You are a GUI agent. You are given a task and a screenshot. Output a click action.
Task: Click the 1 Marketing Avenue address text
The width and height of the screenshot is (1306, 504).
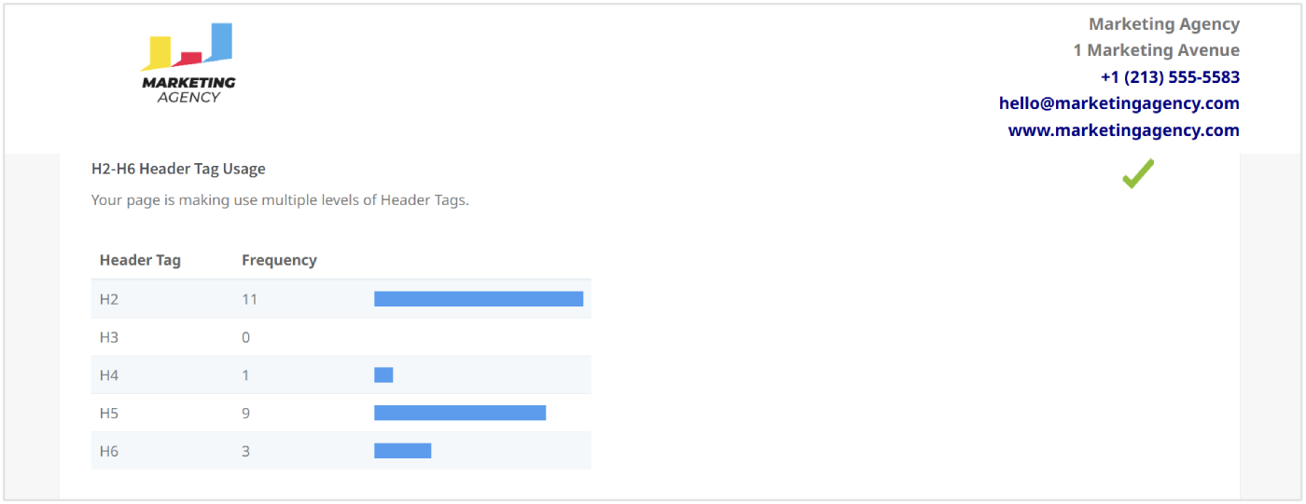[x=1156, y=50]
